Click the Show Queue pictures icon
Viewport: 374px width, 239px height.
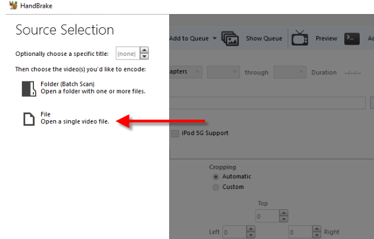(x=230, y=39)
